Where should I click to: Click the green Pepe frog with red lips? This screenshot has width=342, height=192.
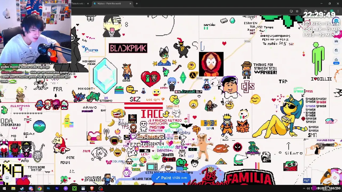290,166
